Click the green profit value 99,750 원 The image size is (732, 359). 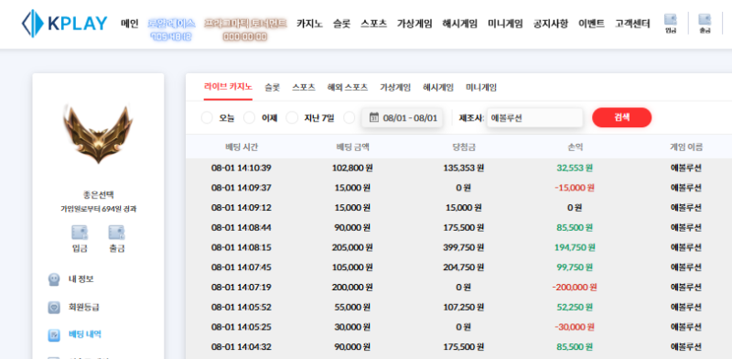tap(575, 267)
